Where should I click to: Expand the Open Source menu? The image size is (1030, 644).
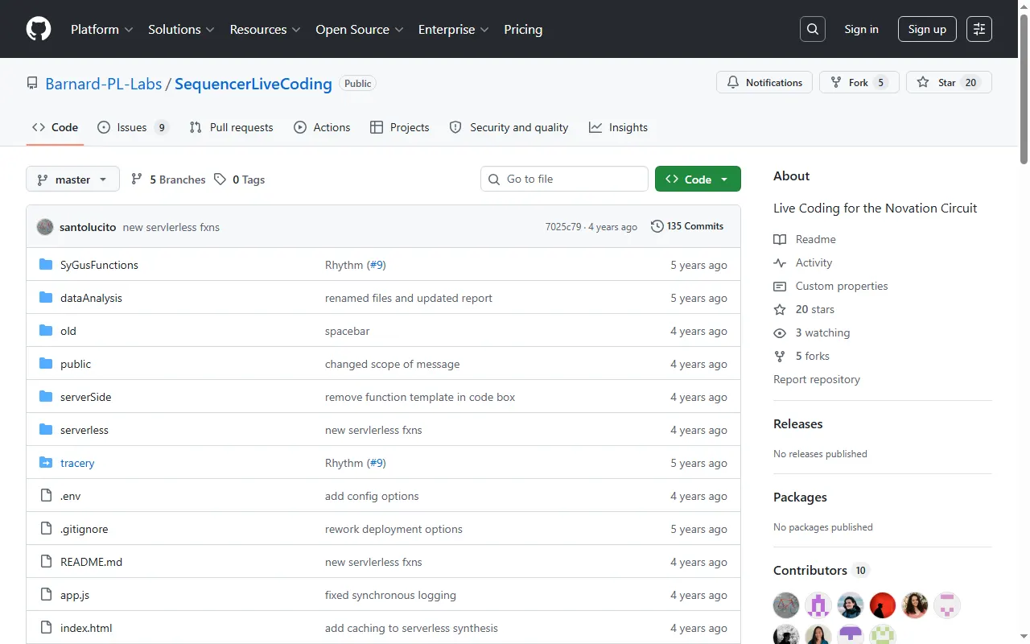pos(360,29)
